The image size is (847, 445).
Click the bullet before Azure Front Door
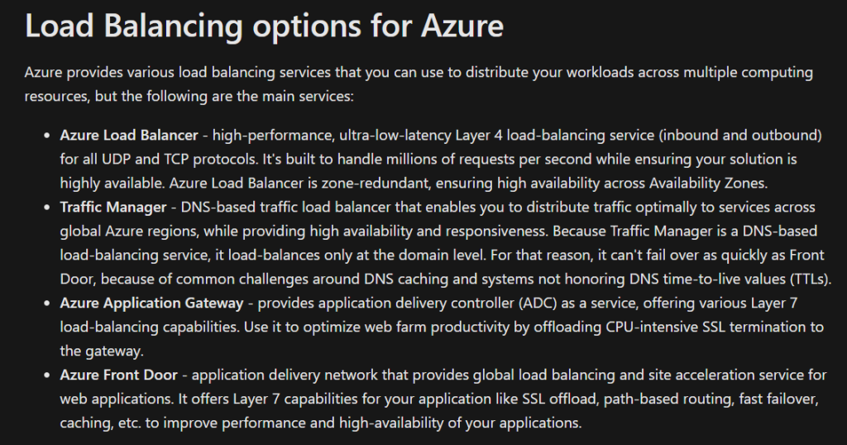tap(47, 376)
